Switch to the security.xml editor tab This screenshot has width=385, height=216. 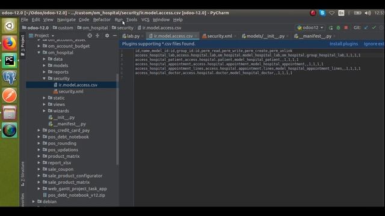pyautogui.click(x=219, y=36)
